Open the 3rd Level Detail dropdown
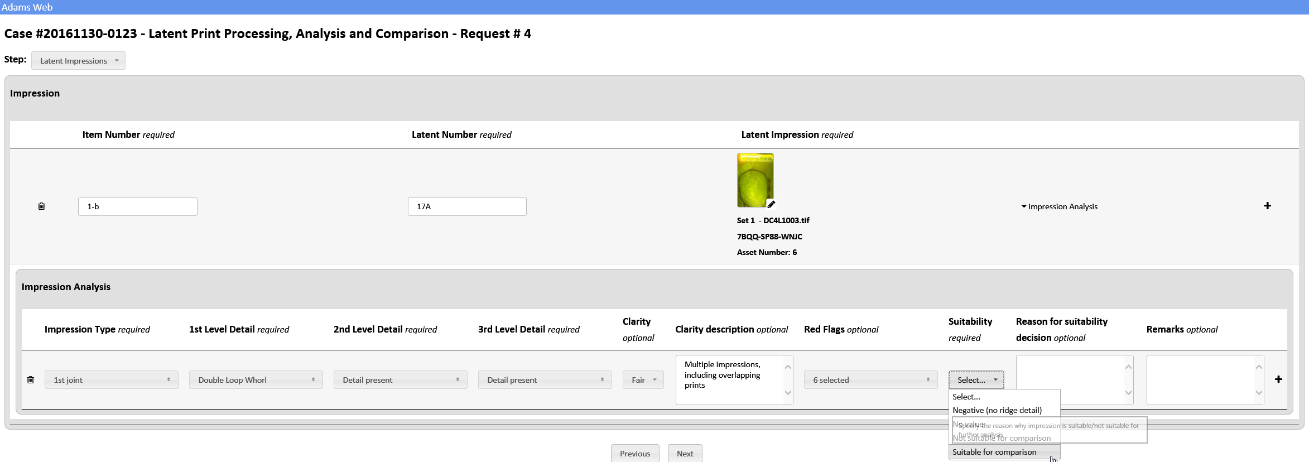The image size is (1309, 462). click(x=545, y=380)
